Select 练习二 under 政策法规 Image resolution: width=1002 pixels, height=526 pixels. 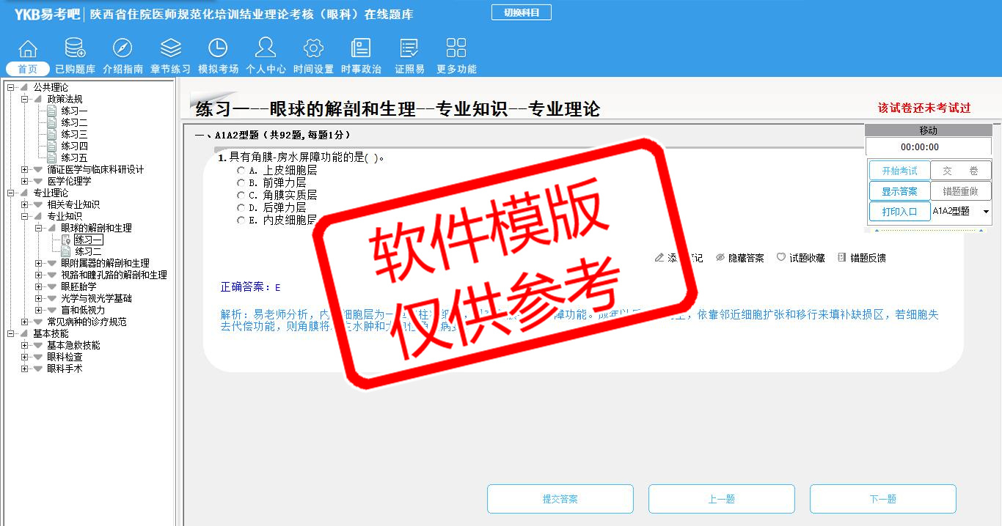(74, 122)
